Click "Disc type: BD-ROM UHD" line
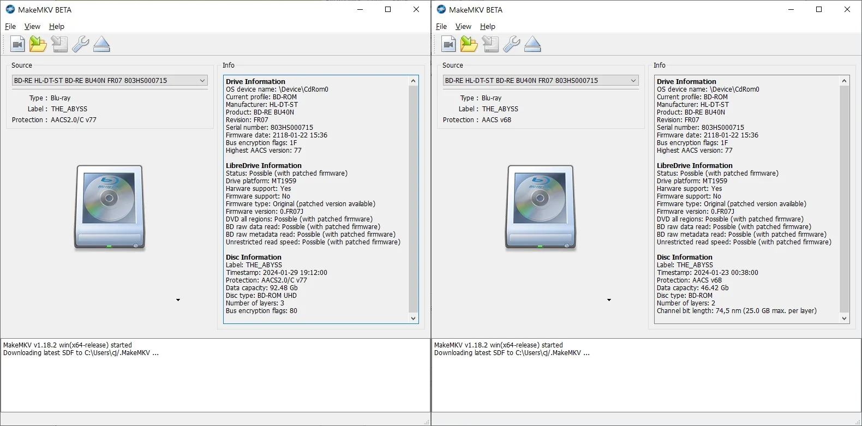Image resolution: width=862 pixels, height=426 pixels. click(x=261, y=296)
